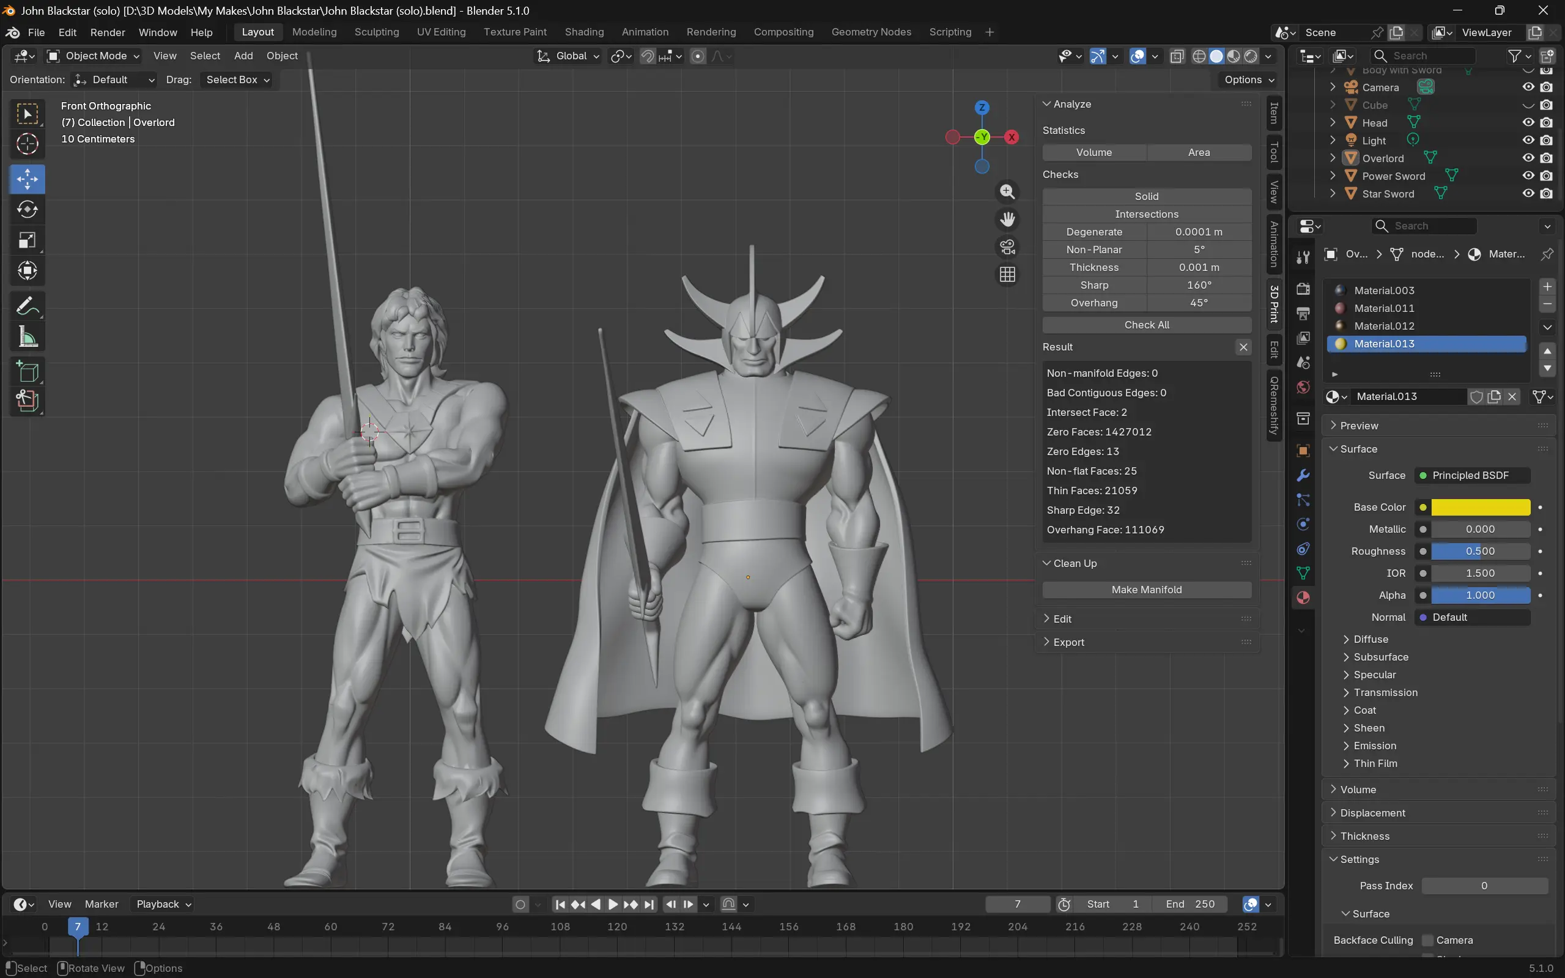
Task: Open the Render properties tab icon
Action: tap(1303, 289)
